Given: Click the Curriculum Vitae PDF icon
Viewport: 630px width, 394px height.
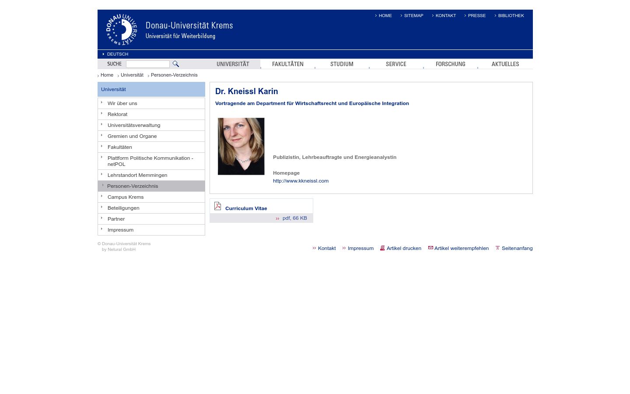Looking at the screenshot, I should point(218,206).
